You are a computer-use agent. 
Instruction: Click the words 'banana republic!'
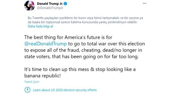pos(42,76)
